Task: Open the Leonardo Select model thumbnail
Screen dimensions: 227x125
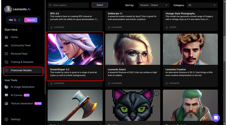Action: (133, 49)
